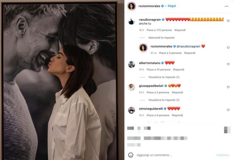Image resolution: width=241 pixels, height=160 pixels.
Task: Expand replies under albertomatano's comment
Action: (x=164, y=77)
